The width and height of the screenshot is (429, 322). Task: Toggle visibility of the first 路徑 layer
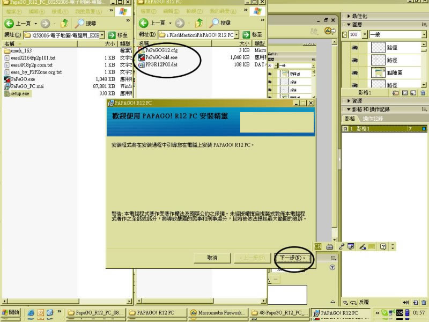click(354, 48)
